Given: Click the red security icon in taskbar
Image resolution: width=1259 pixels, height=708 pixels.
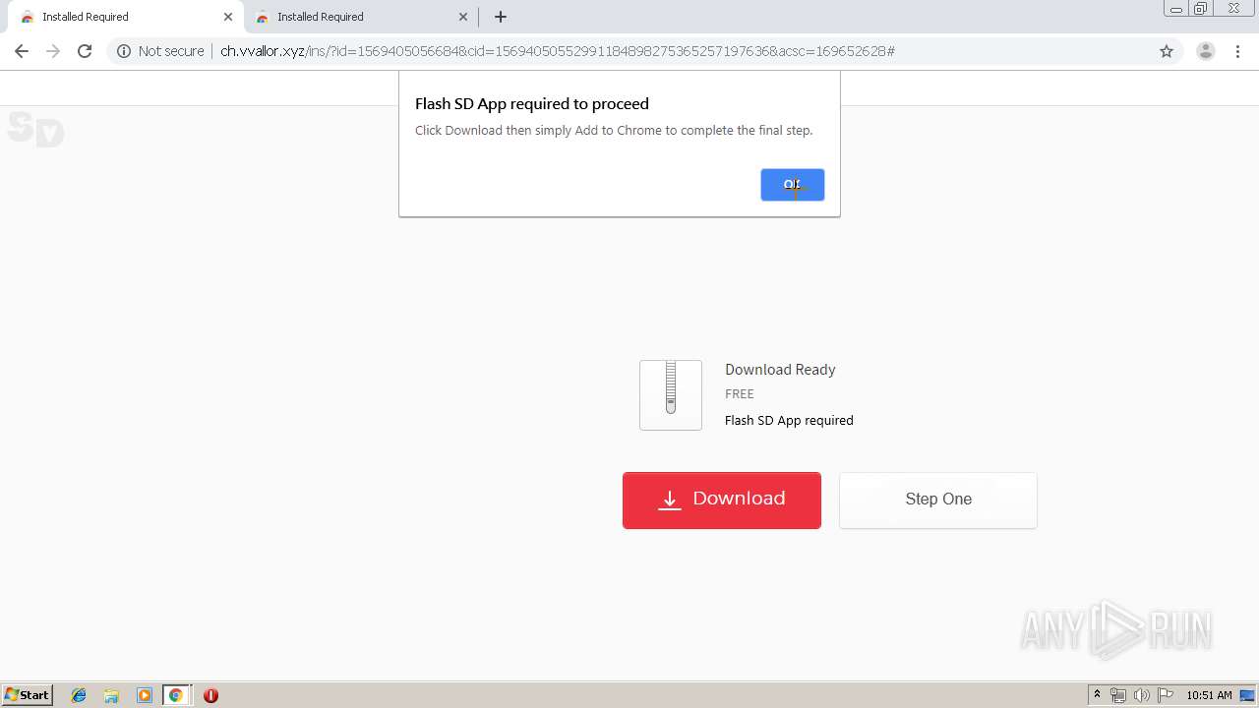Looking at the screenshot, I should tap(210, 695).
